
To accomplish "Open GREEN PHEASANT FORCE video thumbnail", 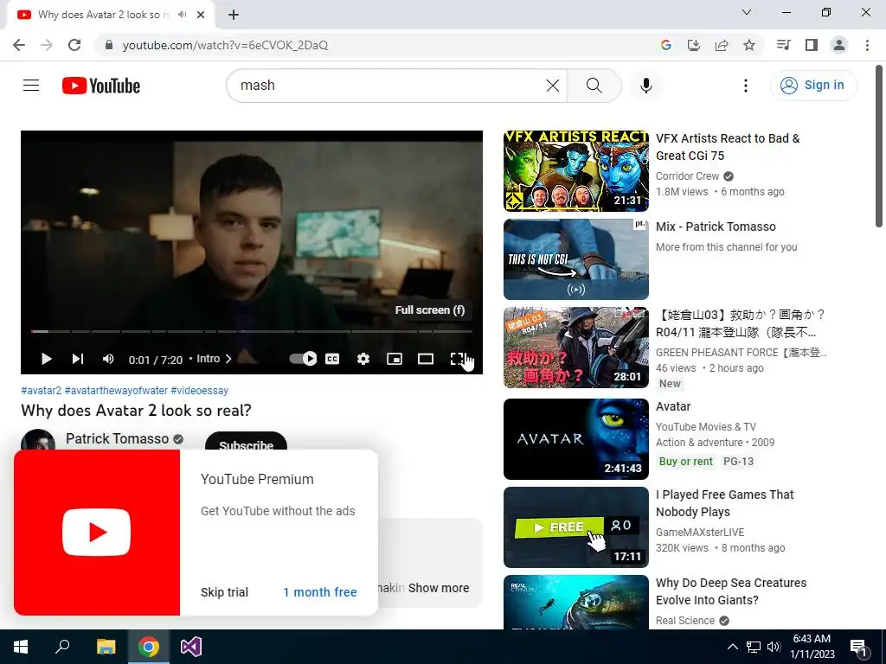I will point(575,348).
